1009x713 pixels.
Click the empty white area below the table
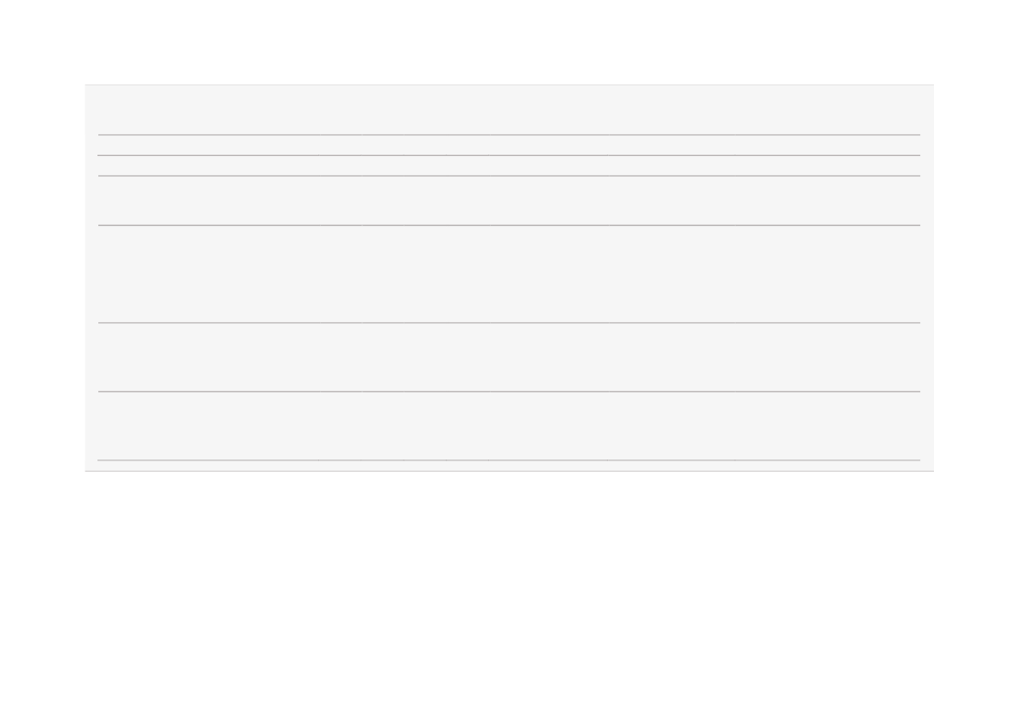(x=504, y=592)
